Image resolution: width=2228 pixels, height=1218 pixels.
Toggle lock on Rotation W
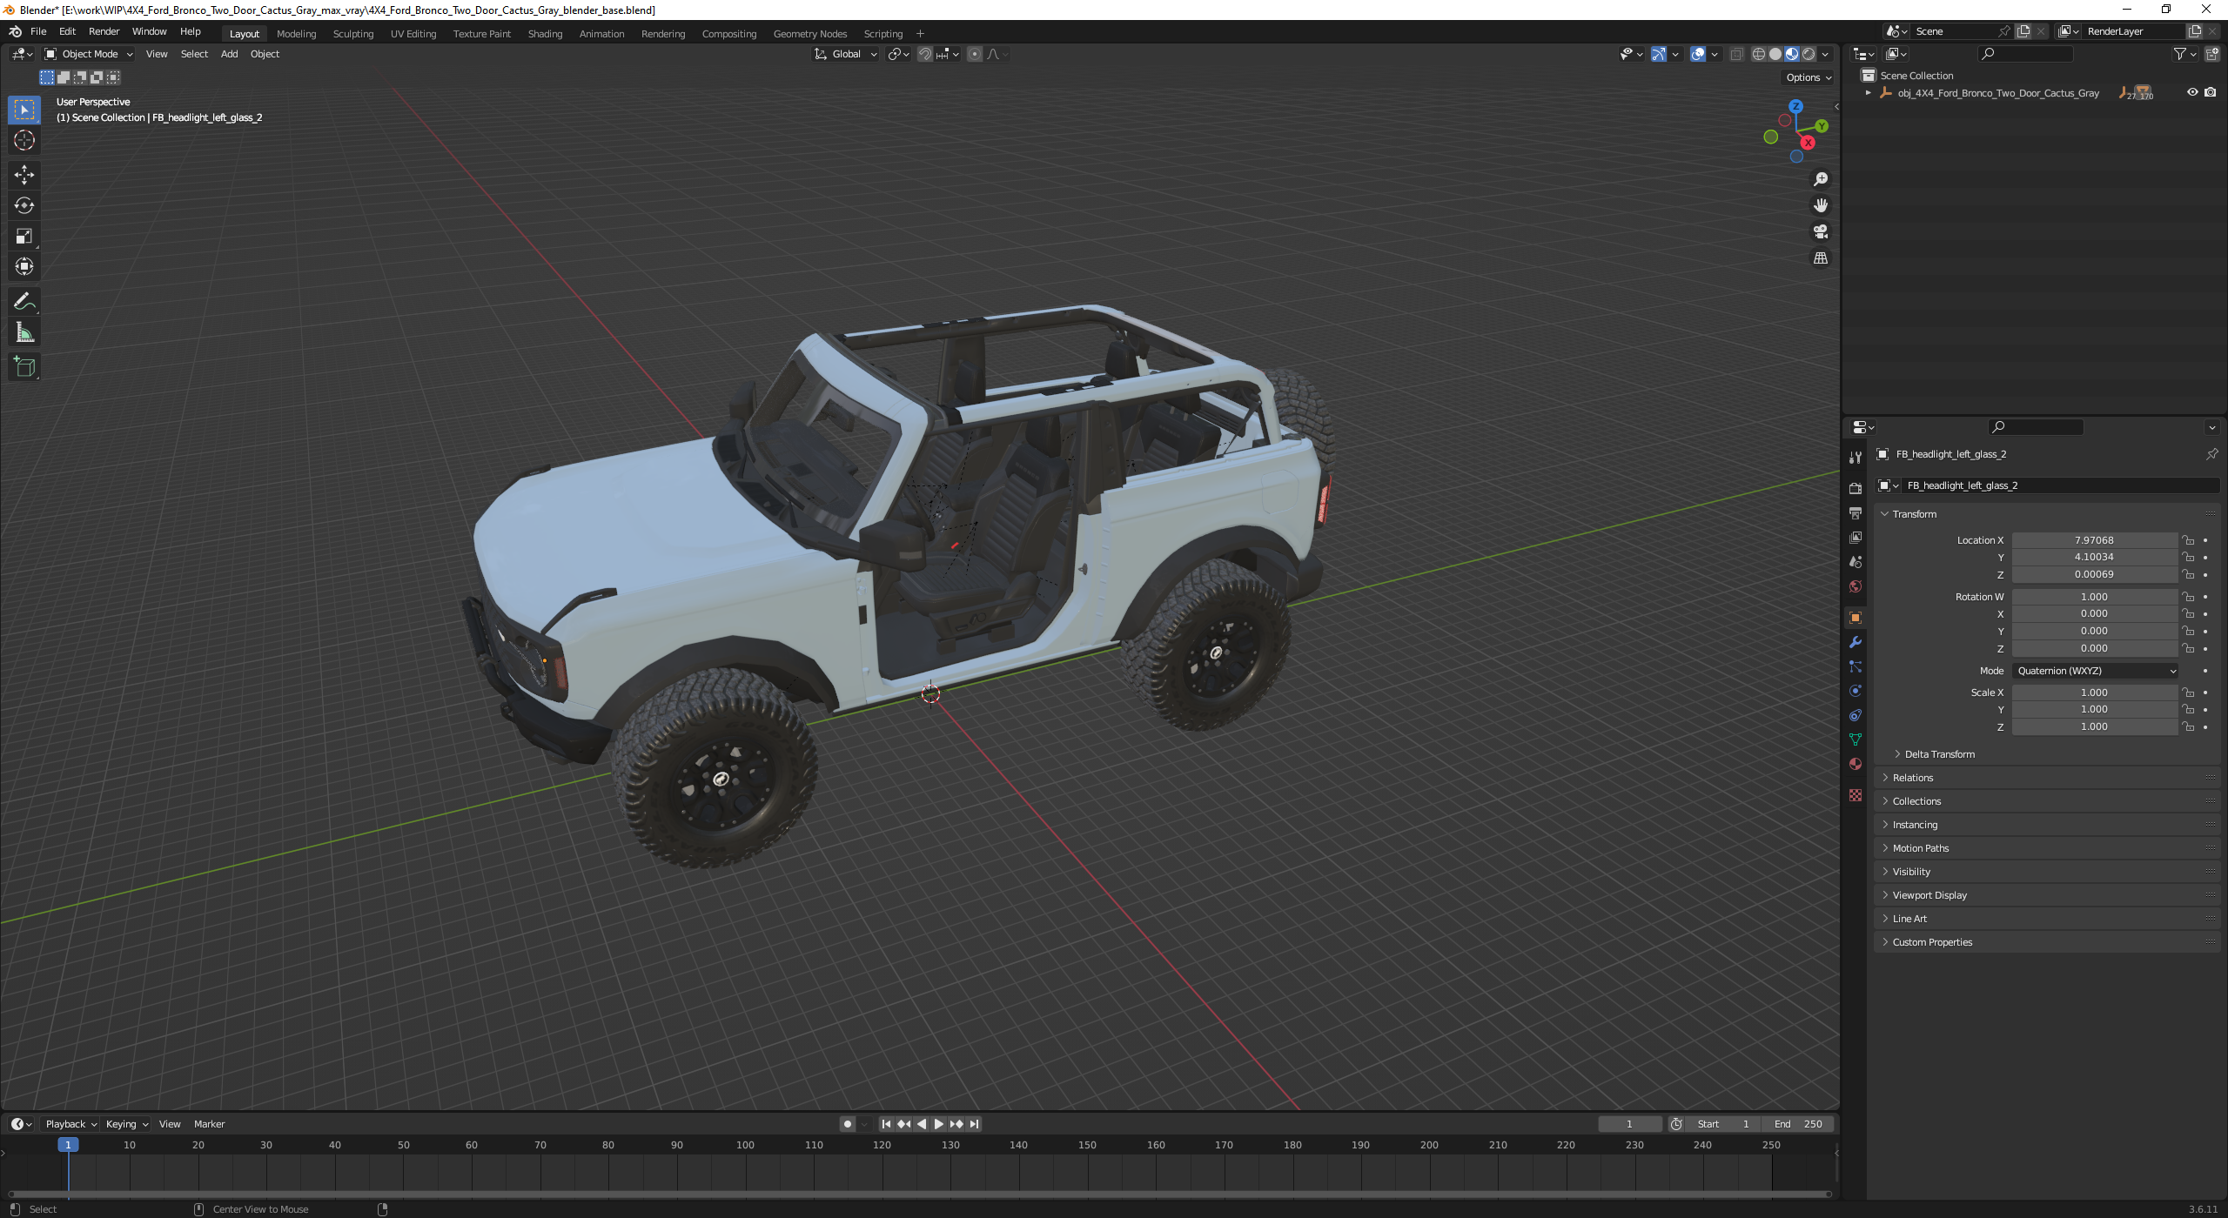click(2188, 597)
